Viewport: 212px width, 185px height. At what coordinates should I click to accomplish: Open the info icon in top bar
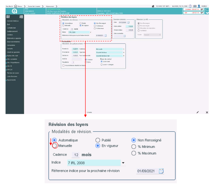click(190, 6)
